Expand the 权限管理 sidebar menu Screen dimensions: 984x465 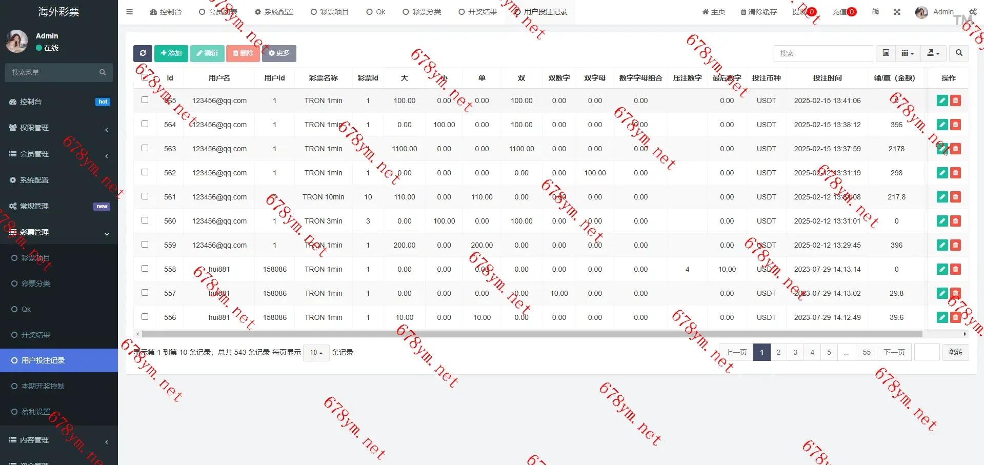[59, 128]
